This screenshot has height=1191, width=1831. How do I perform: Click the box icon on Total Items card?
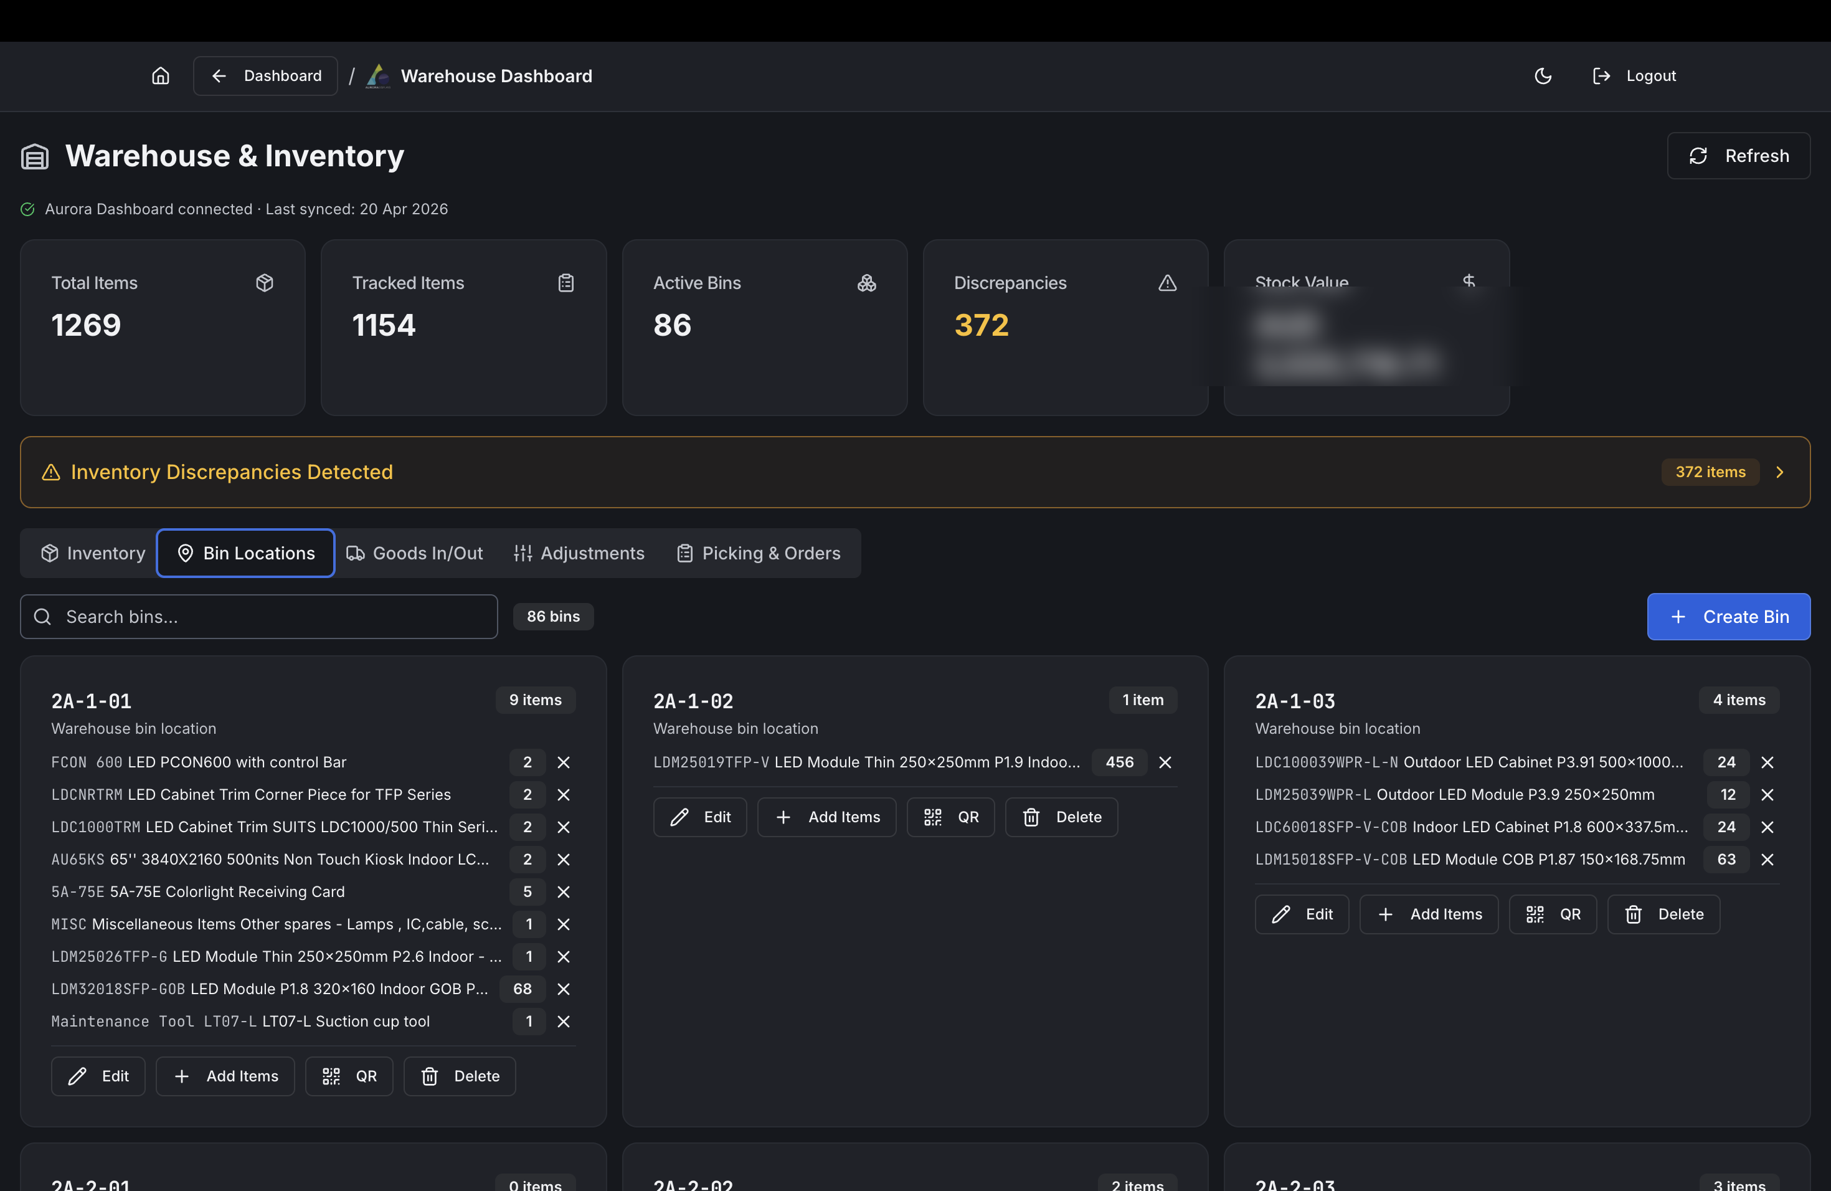pyautogui.click(x=265, y=283)
